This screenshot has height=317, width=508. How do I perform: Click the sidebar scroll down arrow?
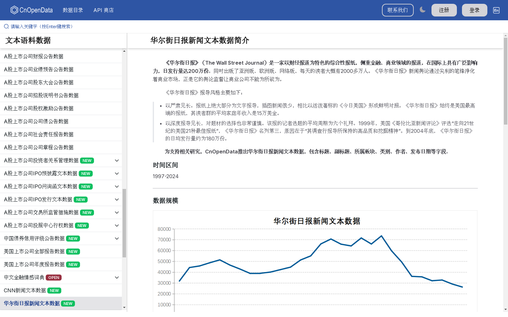(x=124, y=307)
